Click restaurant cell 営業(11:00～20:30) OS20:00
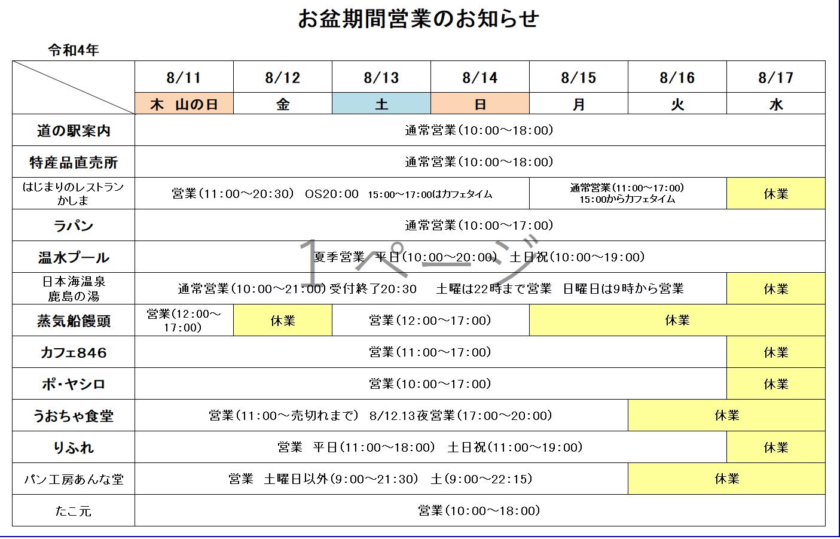The width and height of the screenshot is (840, 539). click(332, 194)
